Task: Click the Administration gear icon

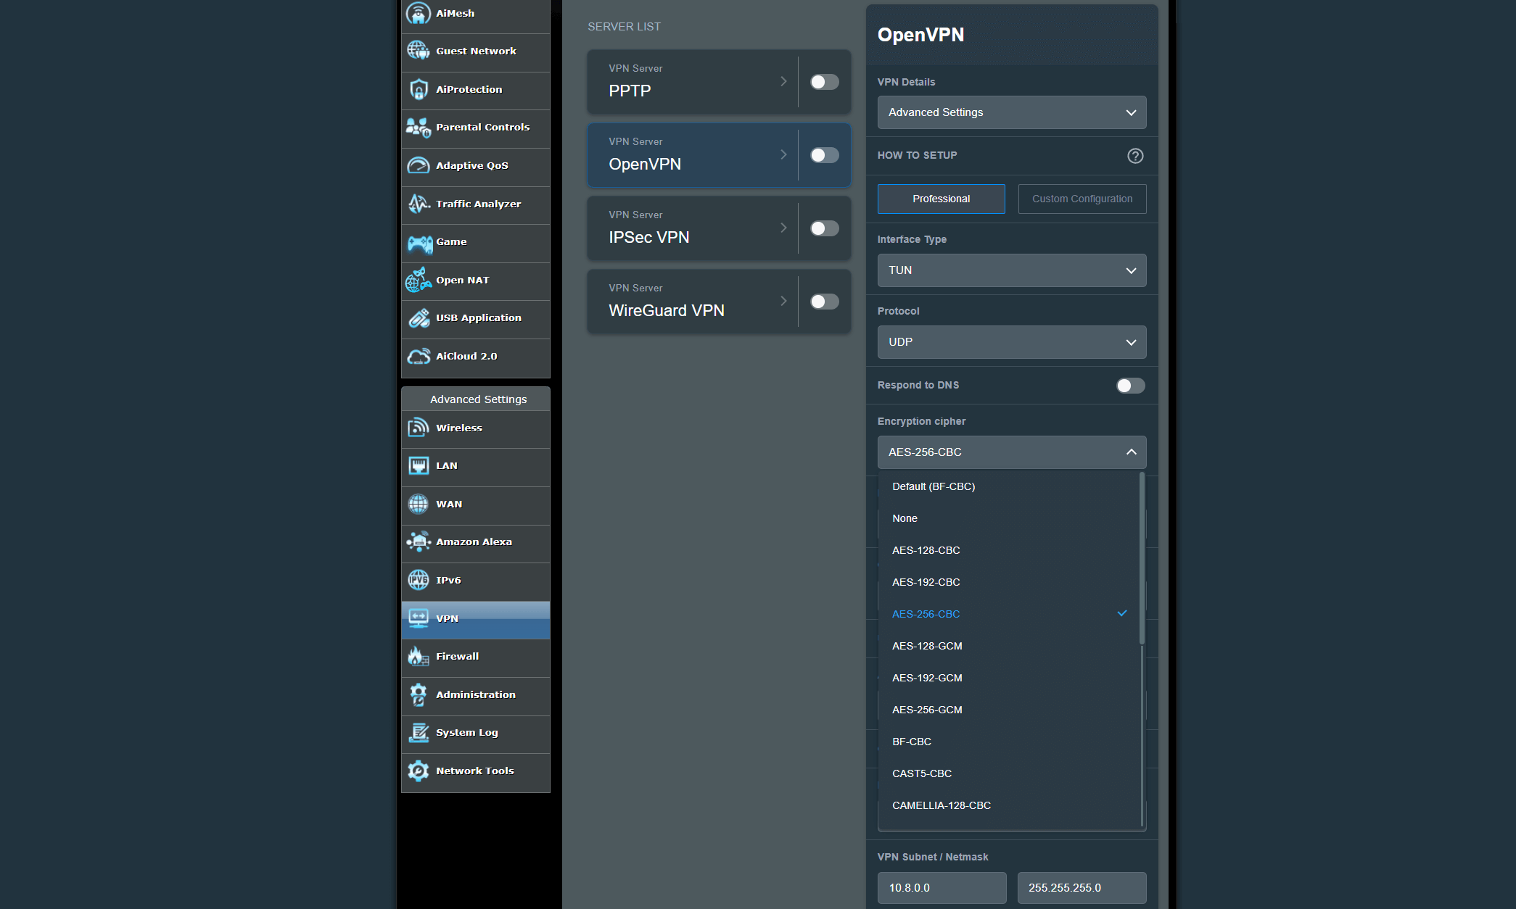Action: click(419, 694)
